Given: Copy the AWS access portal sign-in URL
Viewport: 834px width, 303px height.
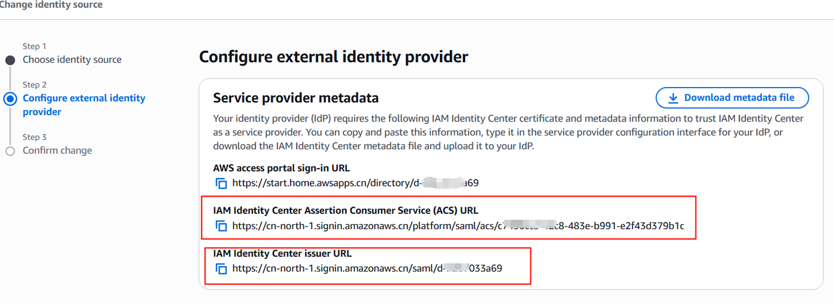Looking at the screenshot, I should point(221,183).
